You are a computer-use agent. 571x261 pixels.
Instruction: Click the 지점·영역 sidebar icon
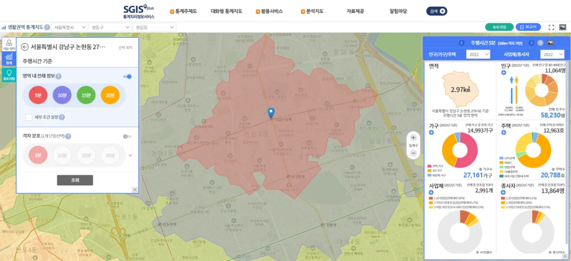point(9,45)
